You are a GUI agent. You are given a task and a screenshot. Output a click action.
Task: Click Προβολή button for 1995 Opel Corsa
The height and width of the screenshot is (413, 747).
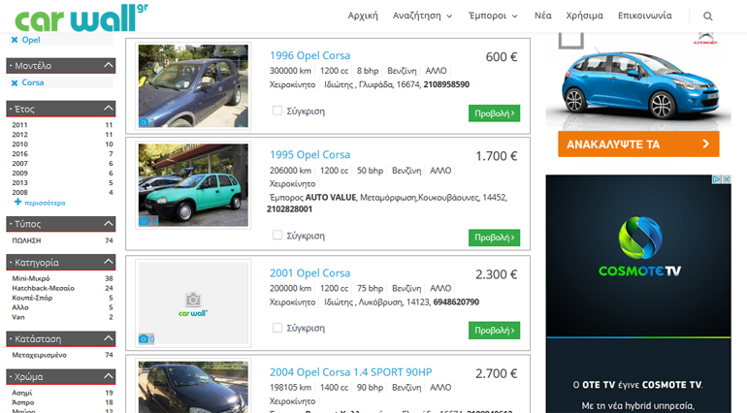494,238
